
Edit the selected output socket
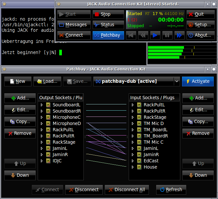20,110
